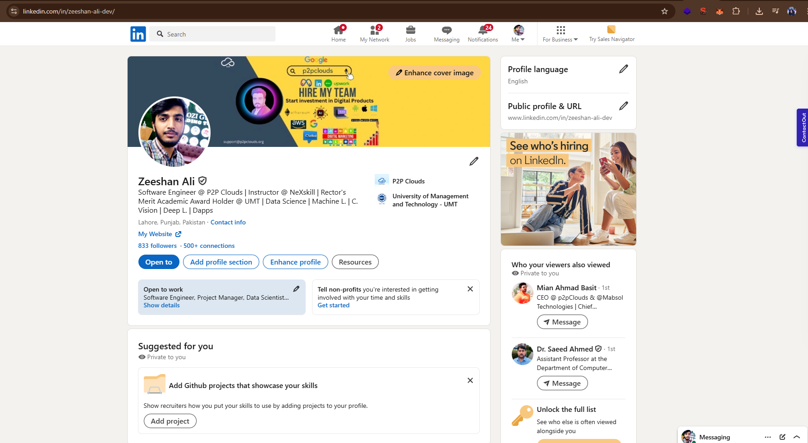Open Messaging overlay options dots
Viewport: 808px width, 443px height.
tap(768, 437)
